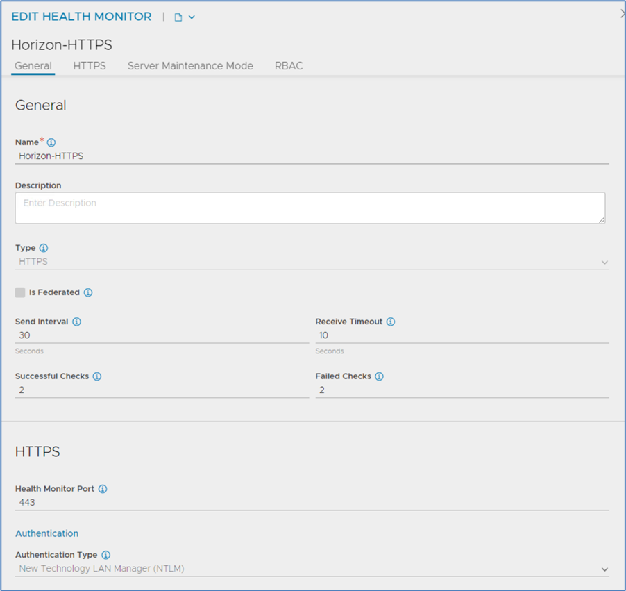Screen dimensions: 626x591
Task: Click the Seconds label under Receive Timeout
Action: 330,351
